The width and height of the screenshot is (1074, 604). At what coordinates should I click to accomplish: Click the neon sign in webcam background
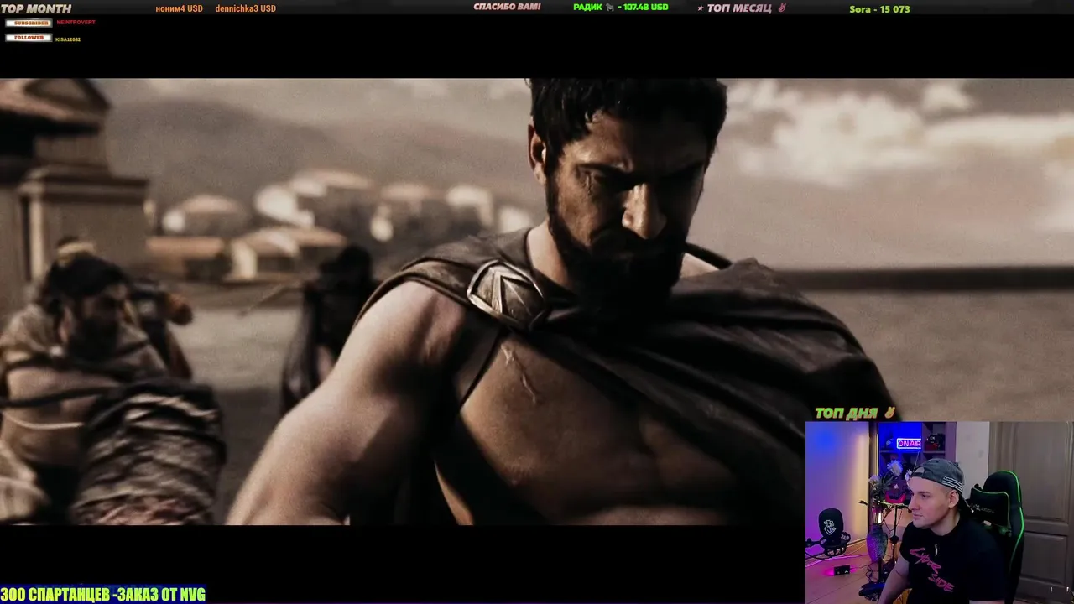pos(909,443)
